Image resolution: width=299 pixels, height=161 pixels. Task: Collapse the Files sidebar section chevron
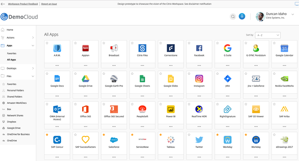pos(33,76)
